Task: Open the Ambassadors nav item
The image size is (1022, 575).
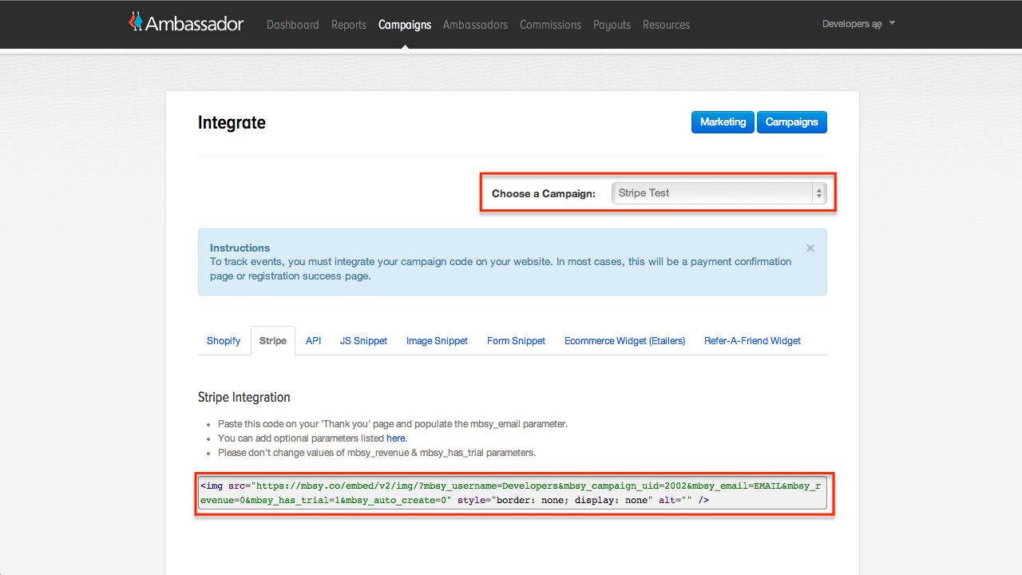Action: coord(475,25)
